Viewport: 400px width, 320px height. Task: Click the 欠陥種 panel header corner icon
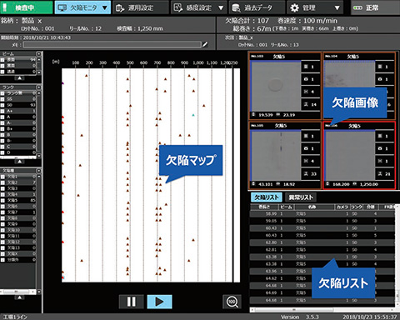tap(38, 171)
